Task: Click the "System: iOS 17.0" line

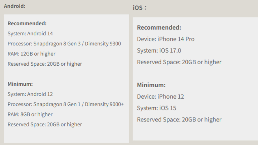Action: pos(159,50)
